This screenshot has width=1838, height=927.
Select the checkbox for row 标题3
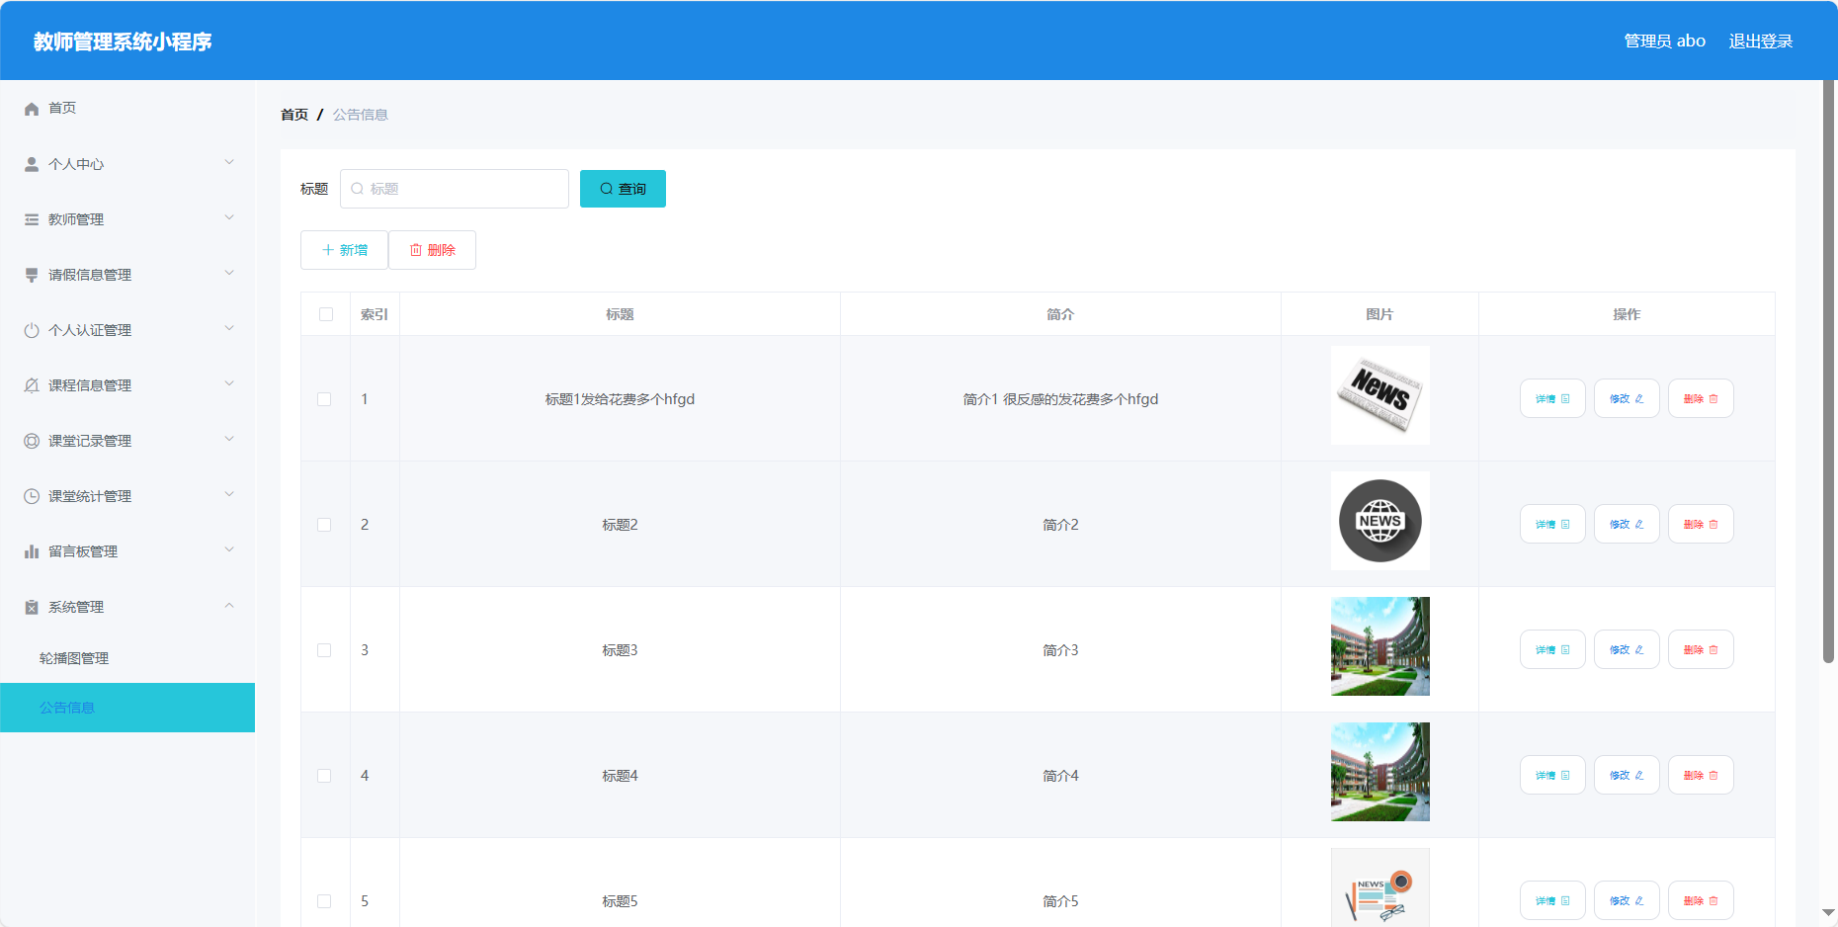[x=324, y=650]
